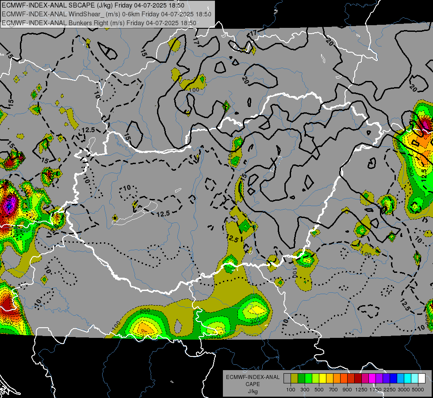Click the legend label 1750

376,390
